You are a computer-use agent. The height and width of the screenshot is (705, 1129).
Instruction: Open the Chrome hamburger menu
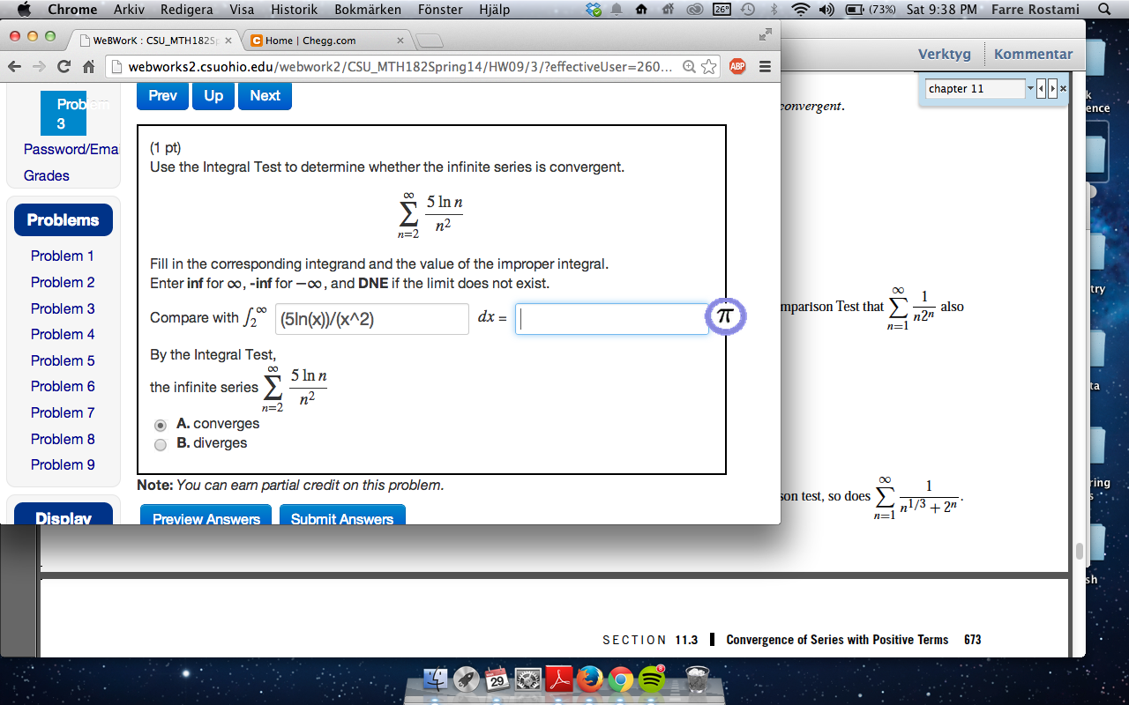(x=766, y=66)
